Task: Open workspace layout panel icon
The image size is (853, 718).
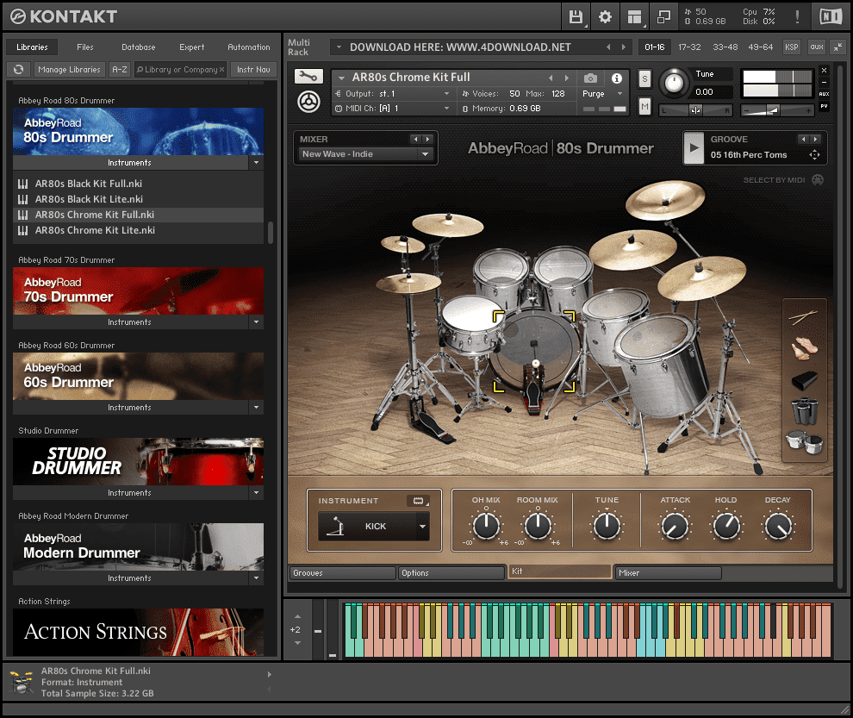Action: point(634,17)
